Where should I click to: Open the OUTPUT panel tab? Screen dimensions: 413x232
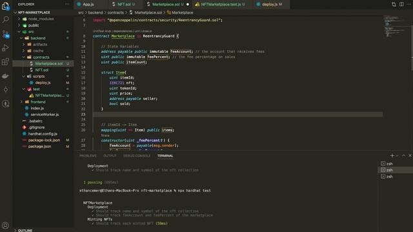tap(110, 156)
